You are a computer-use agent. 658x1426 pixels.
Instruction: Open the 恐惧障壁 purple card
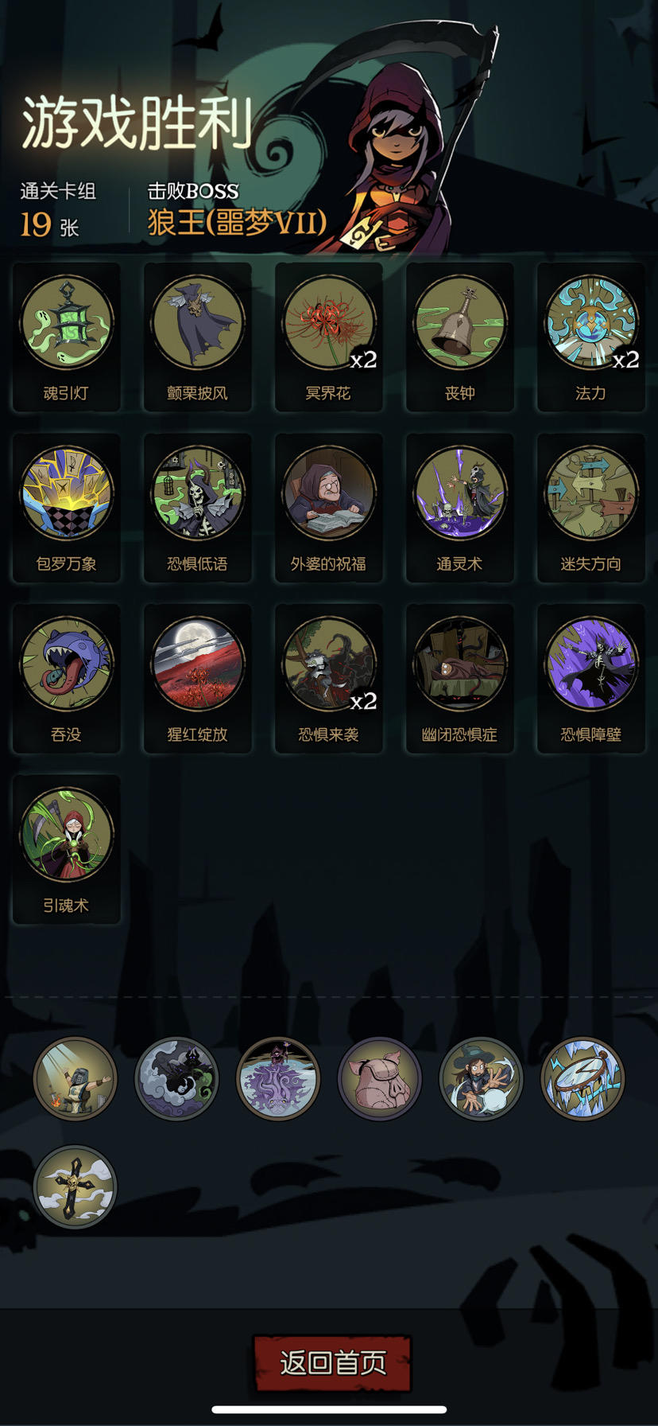591,679
